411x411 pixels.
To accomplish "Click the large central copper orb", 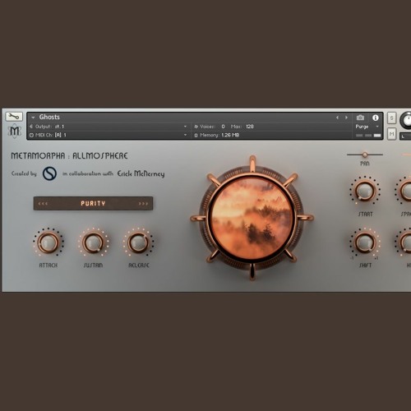I will point(252,218).
